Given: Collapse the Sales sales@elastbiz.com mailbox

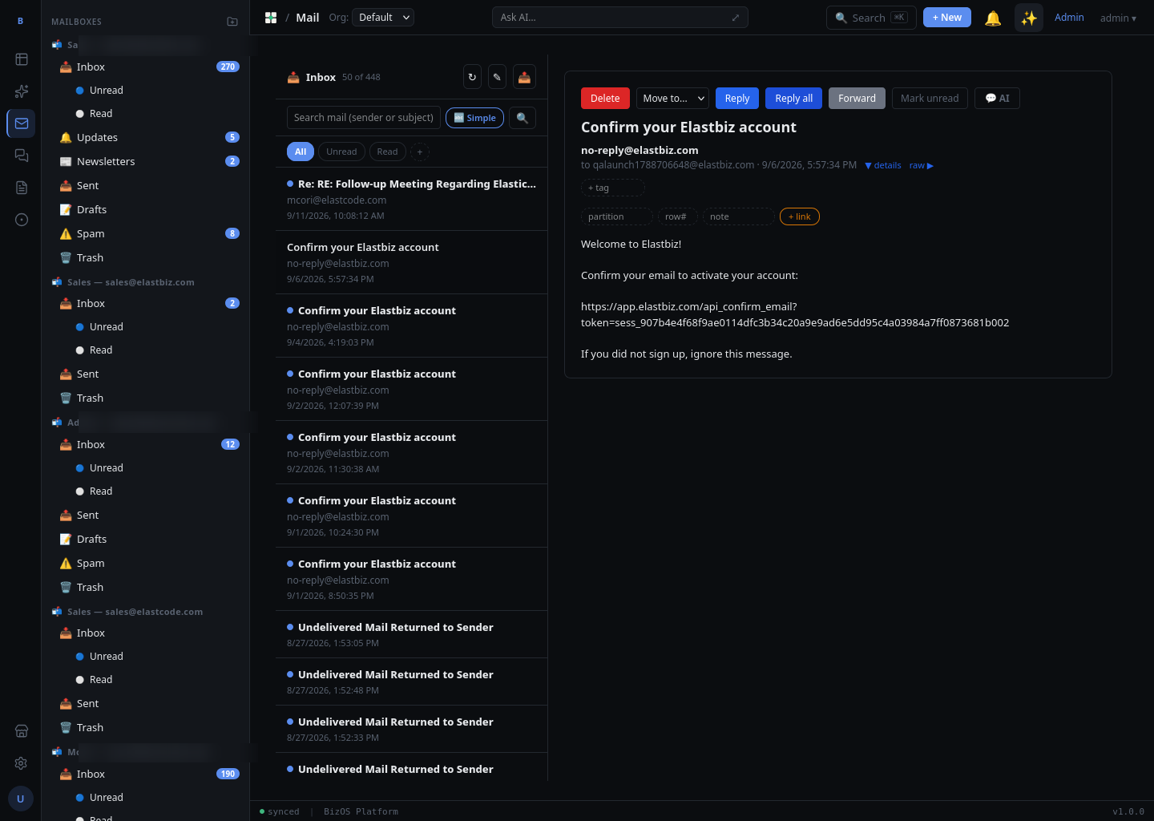Looking at the screenshot, I should tap(131, 282).
